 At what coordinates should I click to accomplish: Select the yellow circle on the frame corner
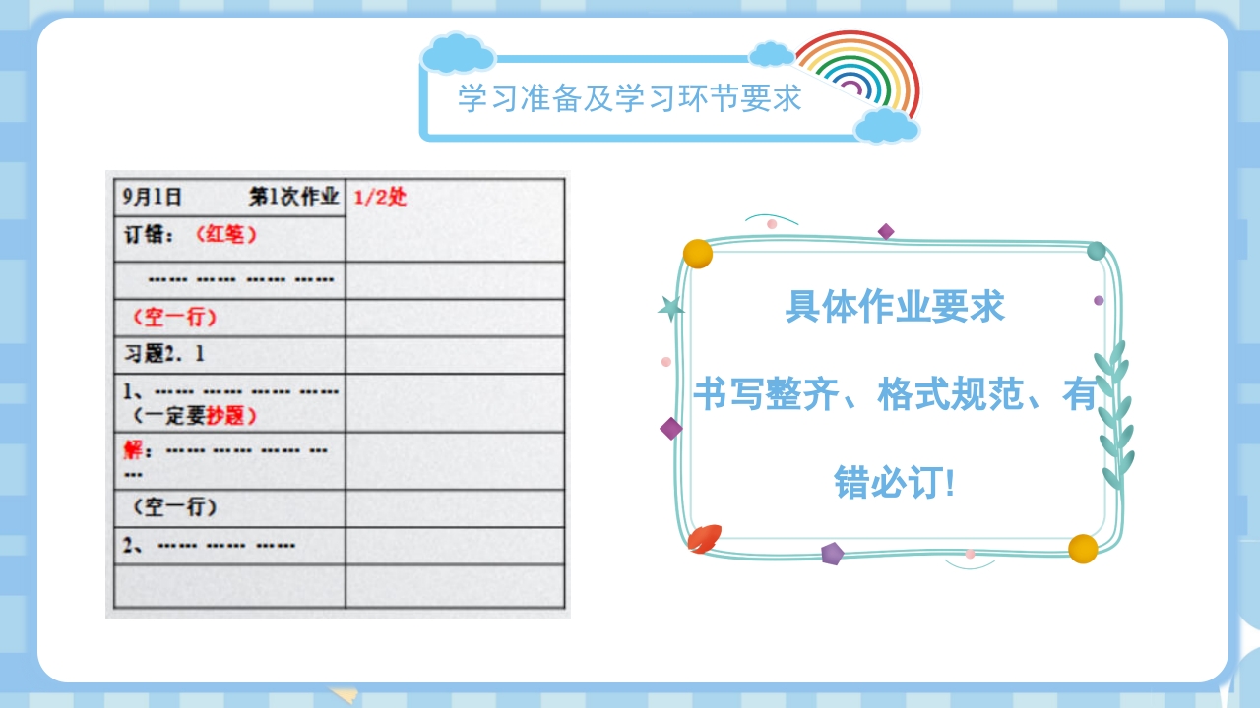click(x=697, y=254)
